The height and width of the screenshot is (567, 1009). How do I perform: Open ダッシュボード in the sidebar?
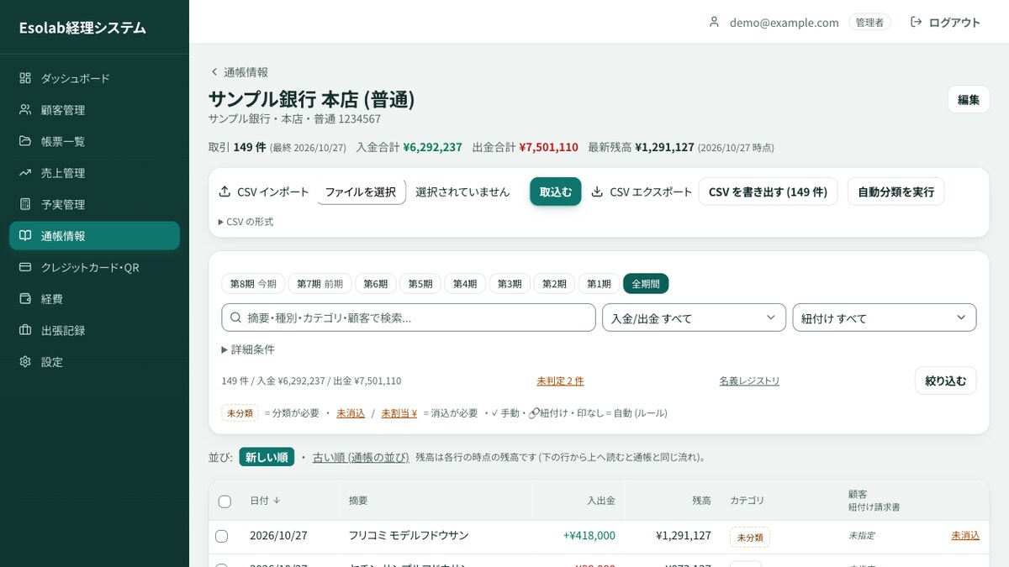94,78
